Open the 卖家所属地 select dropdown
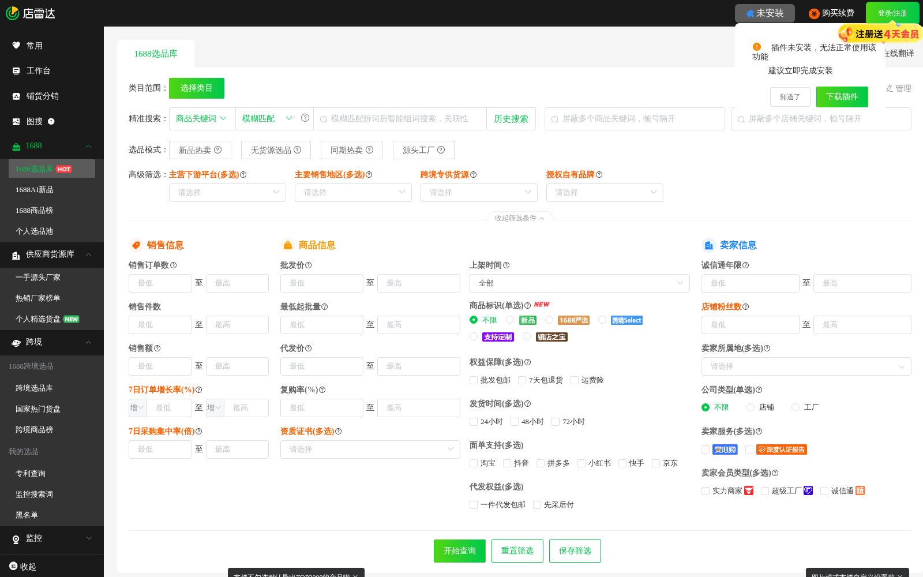Viewport: 923px width, 577px height. coord(806,366)
